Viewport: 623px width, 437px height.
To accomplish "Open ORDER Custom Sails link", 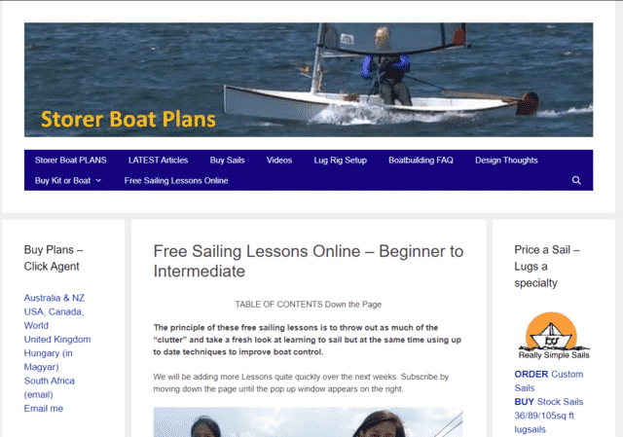I will tap(549, 381).
